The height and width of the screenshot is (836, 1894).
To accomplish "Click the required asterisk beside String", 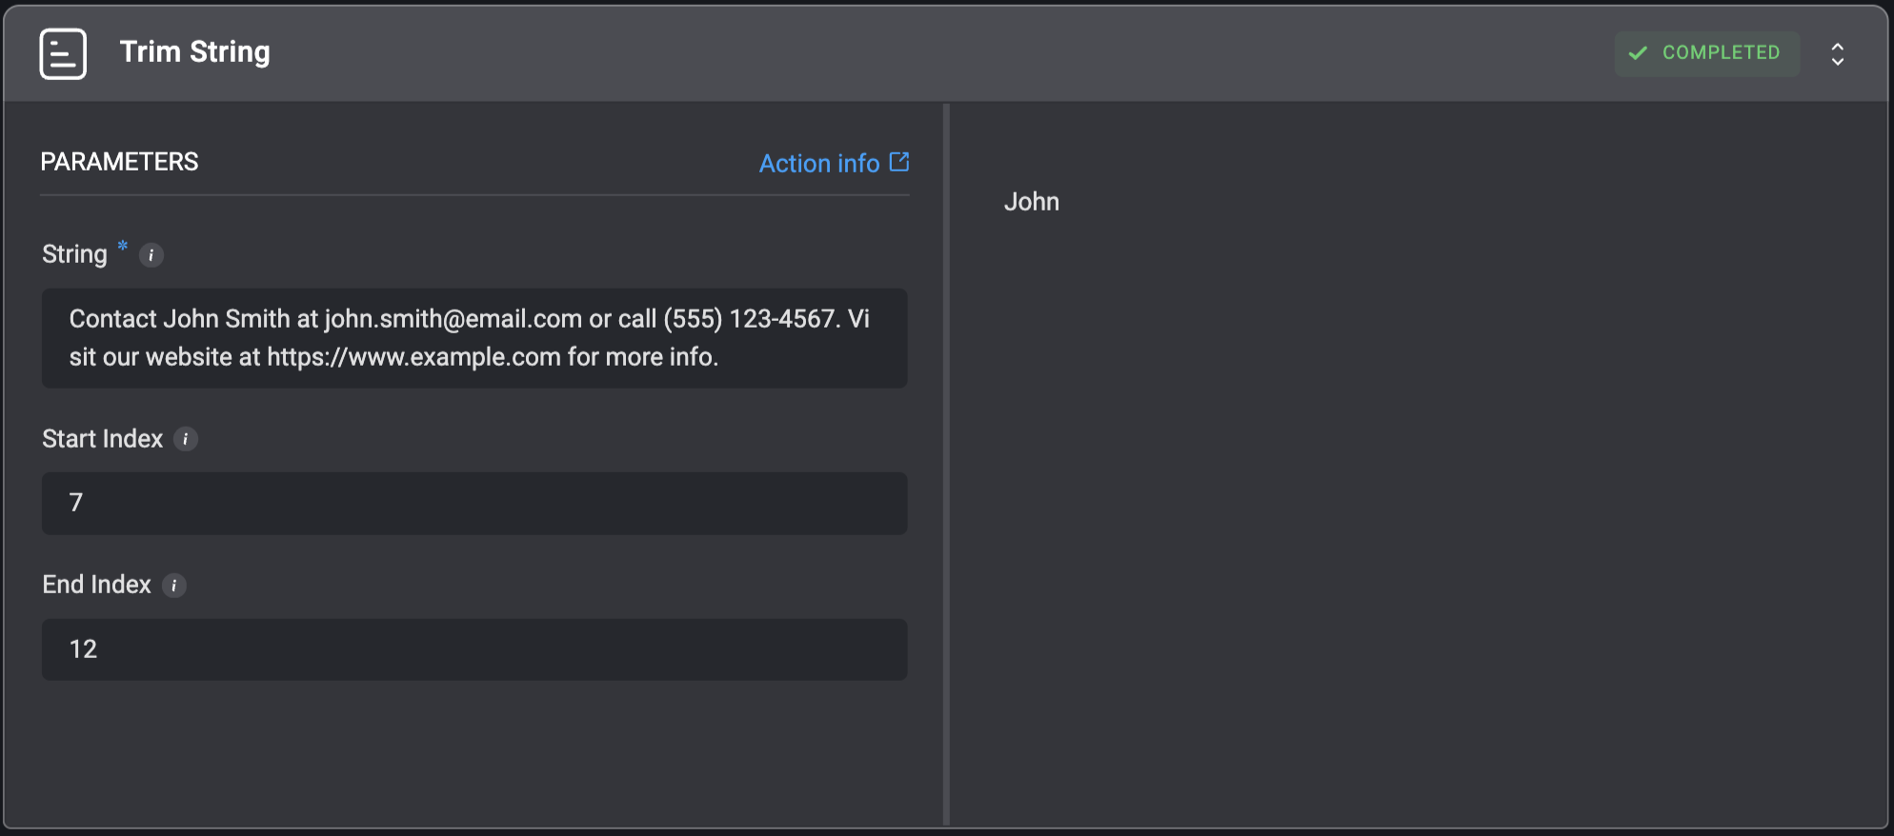I will [123, 247].
